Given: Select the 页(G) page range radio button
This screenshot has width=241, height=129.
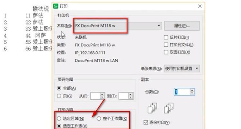Looking at the screenshot, I should click(59, 96).
